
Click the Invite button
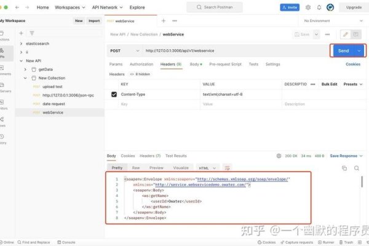(x=290, y=7)
